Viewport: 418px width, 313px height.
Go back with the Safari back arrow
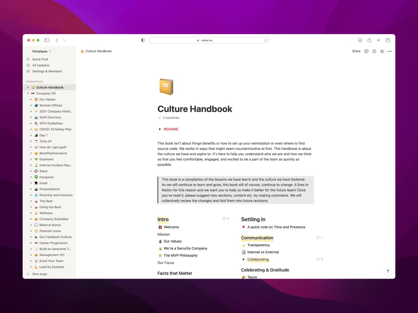click(57, 40)
